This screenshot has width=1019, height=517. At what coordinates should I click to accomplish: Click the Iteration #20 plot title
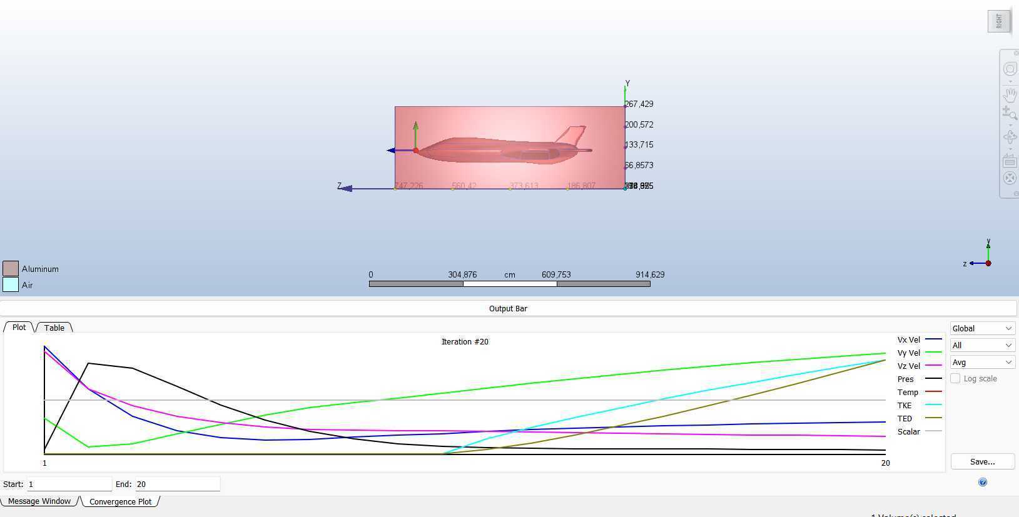click(x=465, y=341)
